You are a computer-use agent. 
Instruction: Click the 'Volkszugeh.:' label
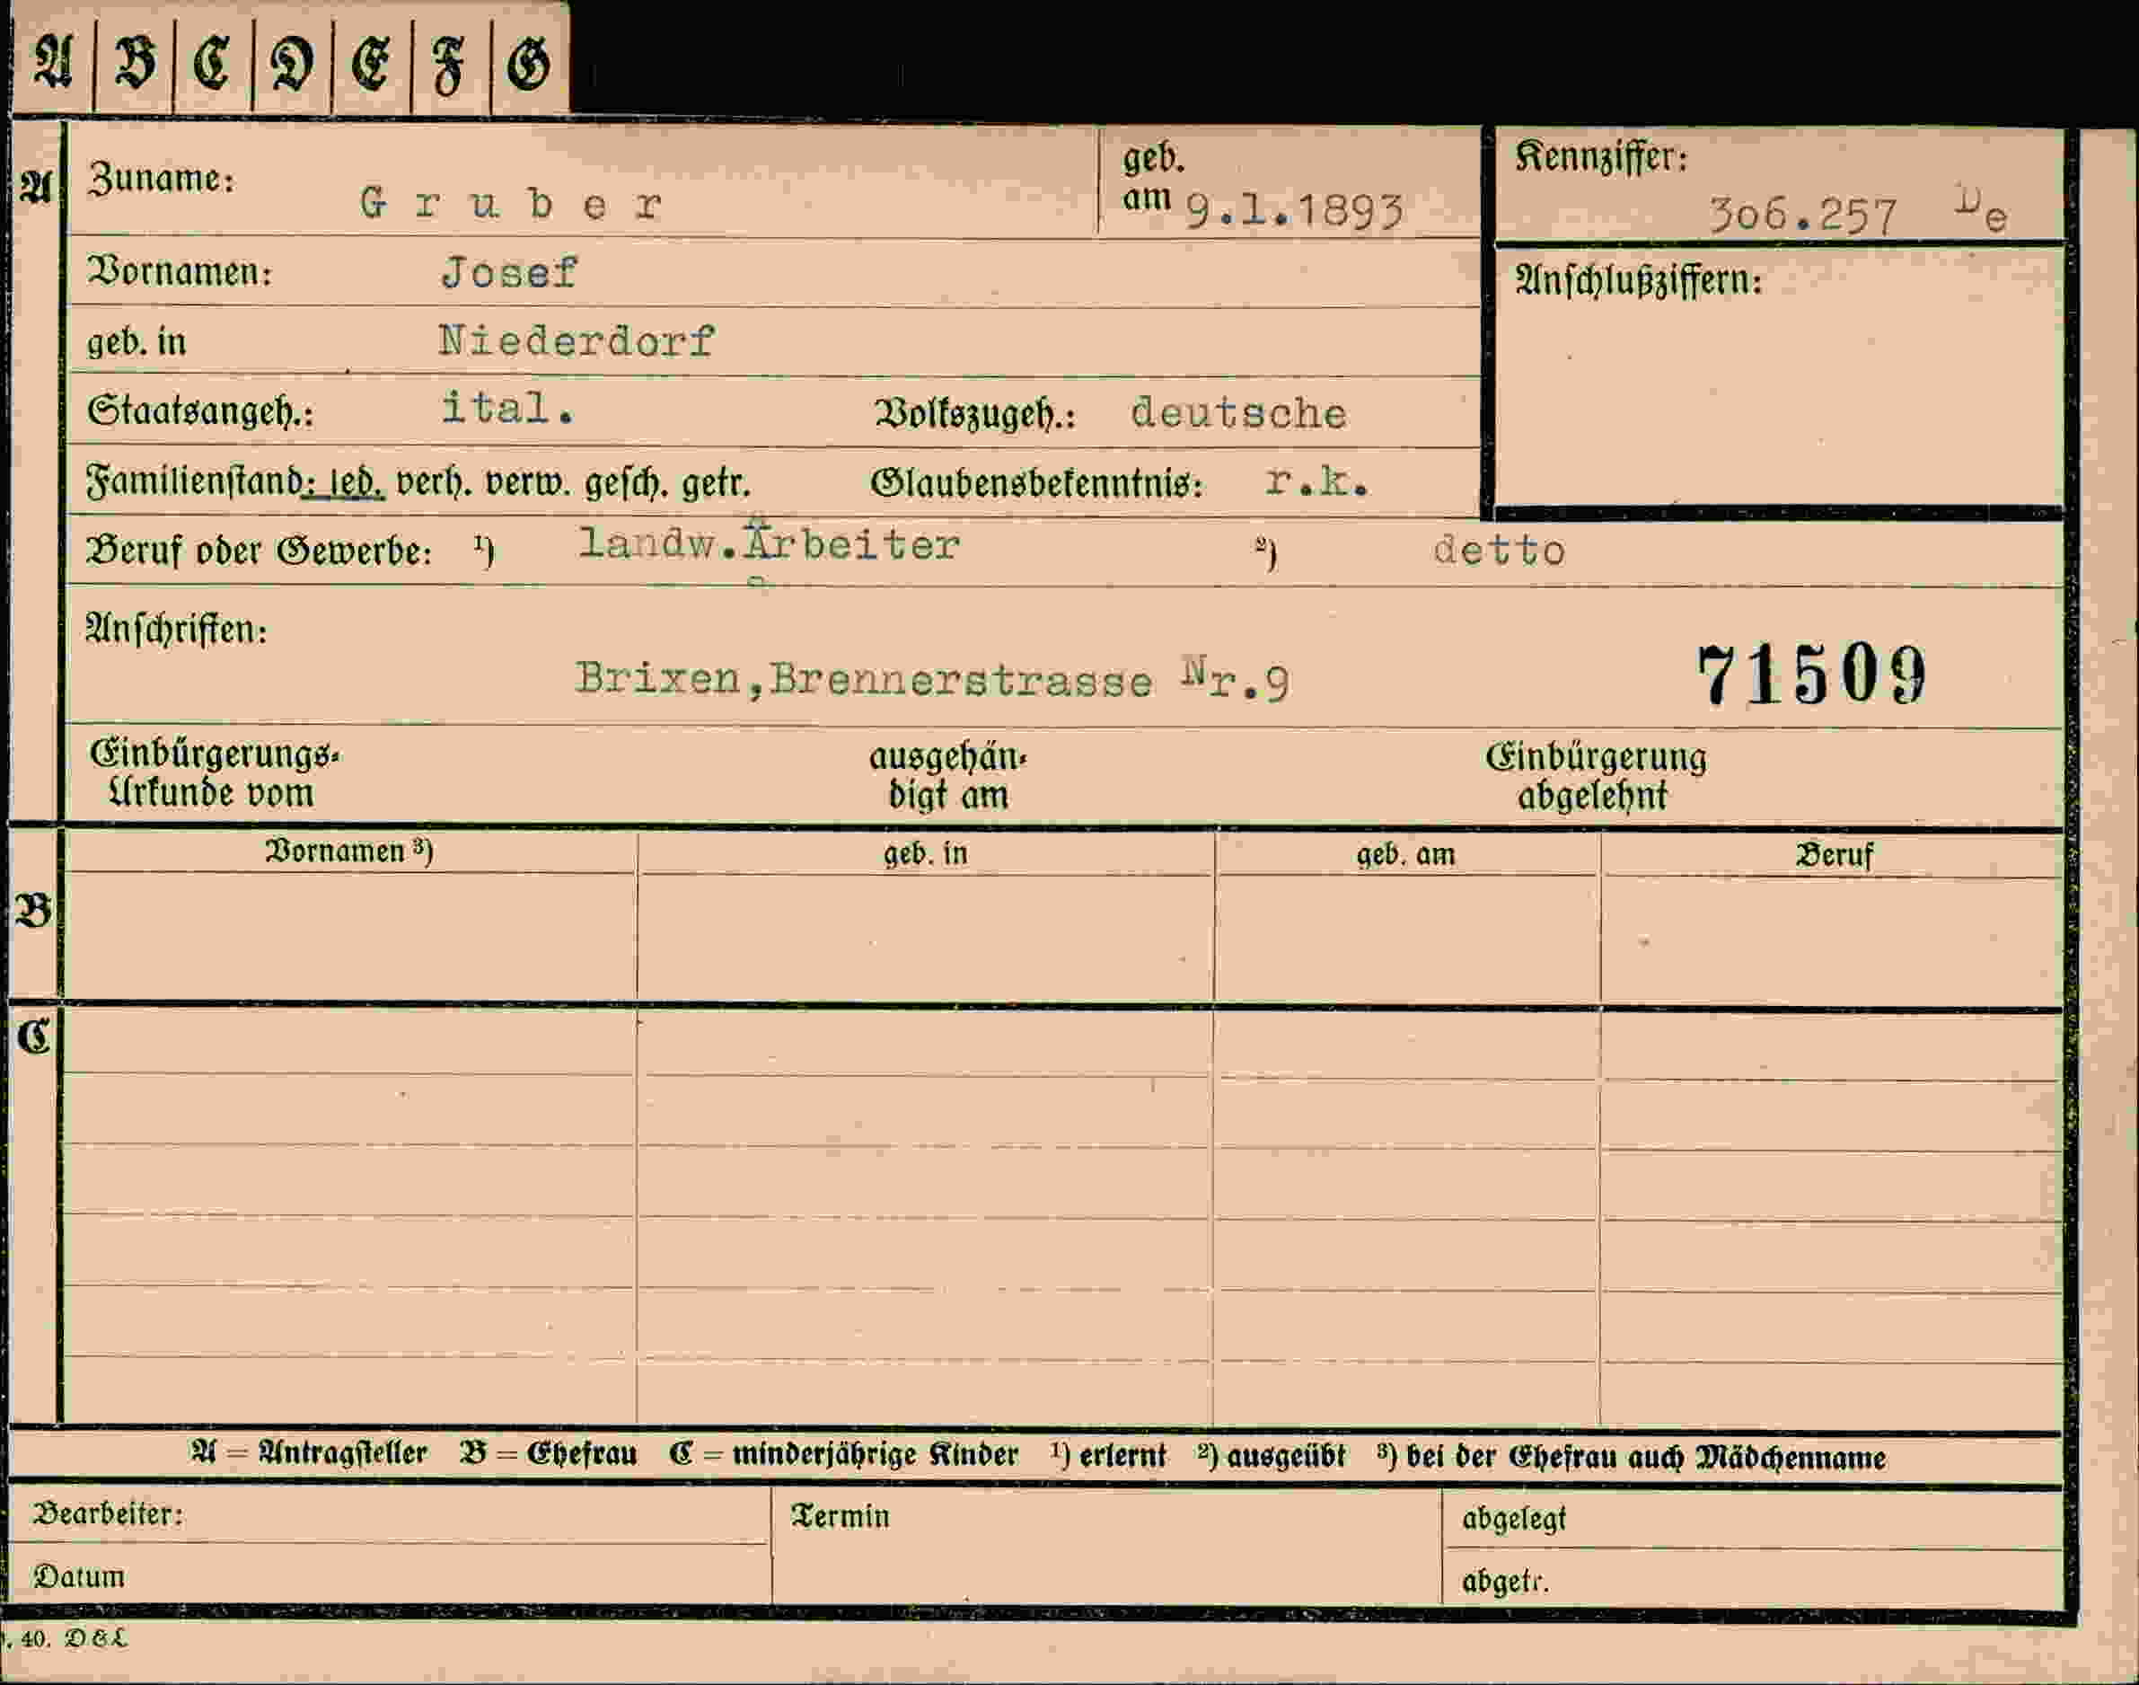pos(974,415)
